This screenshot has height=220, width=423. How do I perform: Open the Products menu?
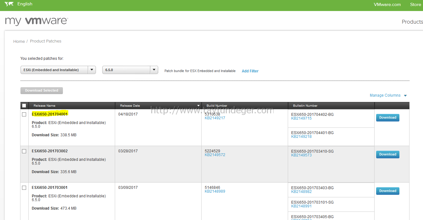412,22
